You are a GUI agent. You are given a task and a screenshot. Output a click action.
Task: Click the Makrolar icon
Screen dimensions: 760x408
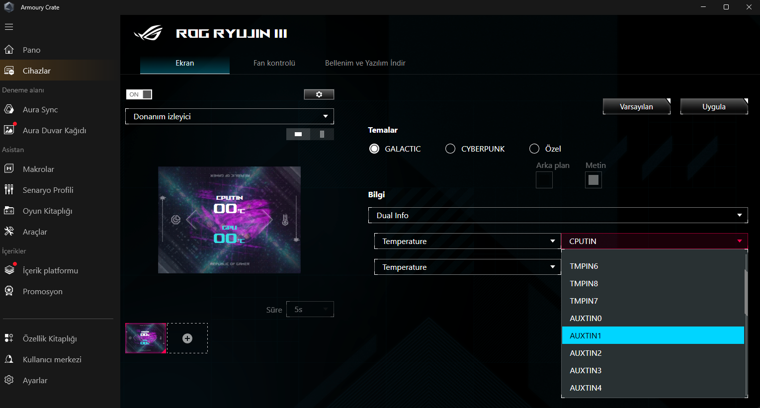click(x=9, y=169)
